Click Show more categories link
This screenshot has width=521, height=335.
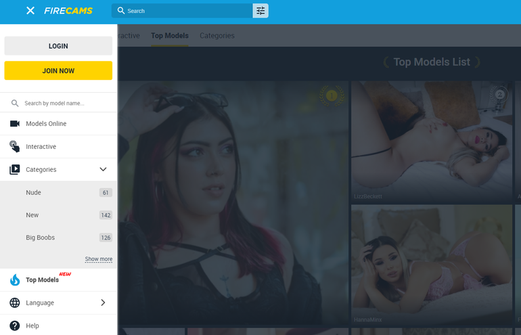pyautogui.click(x=99, y=259)
